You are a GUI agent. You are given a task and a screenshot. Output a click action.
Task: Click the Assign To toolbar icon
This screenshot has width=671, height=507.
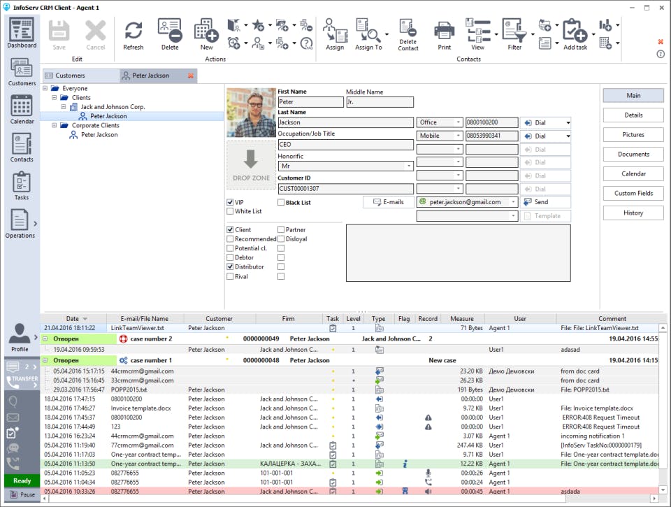pos(368,35)
